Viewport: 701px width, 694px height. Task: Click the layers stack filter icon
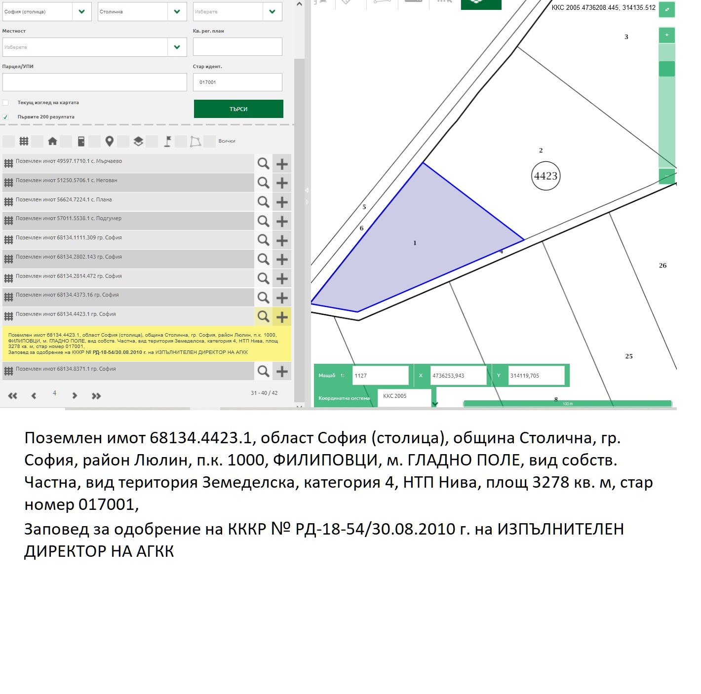138,142
